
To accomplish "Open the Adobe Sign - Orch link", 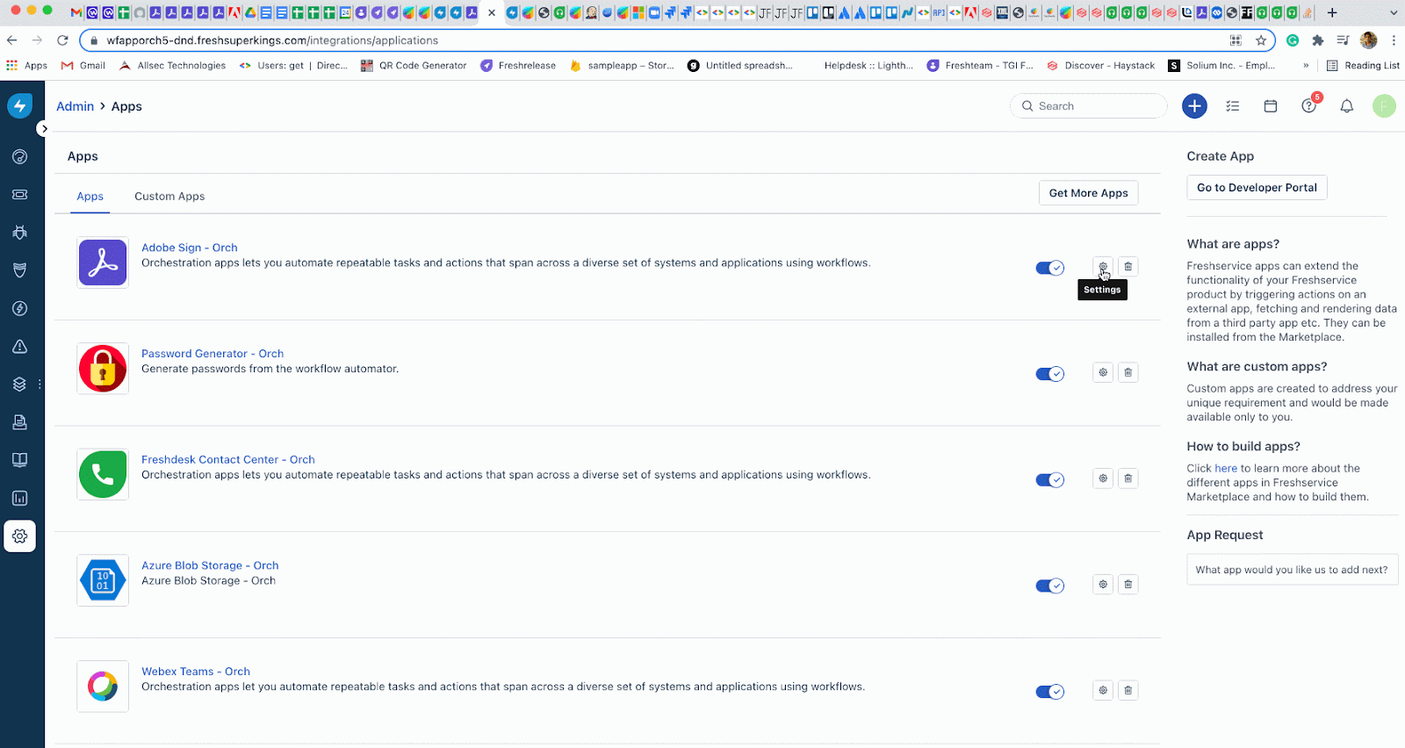I will 190,248.
